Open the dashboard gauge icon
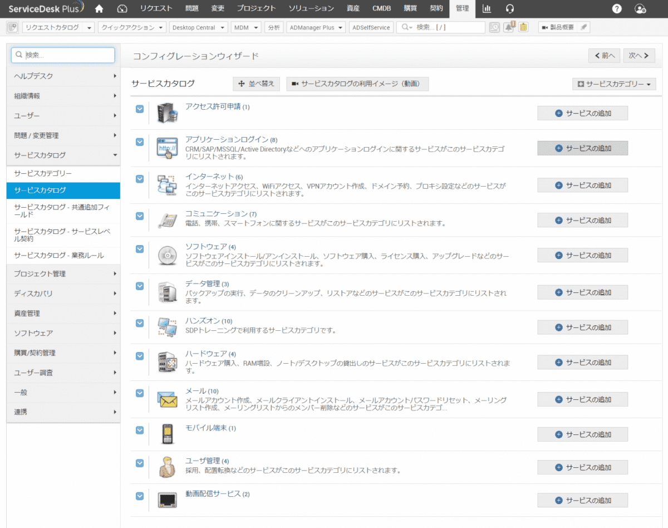 point(123,8)
